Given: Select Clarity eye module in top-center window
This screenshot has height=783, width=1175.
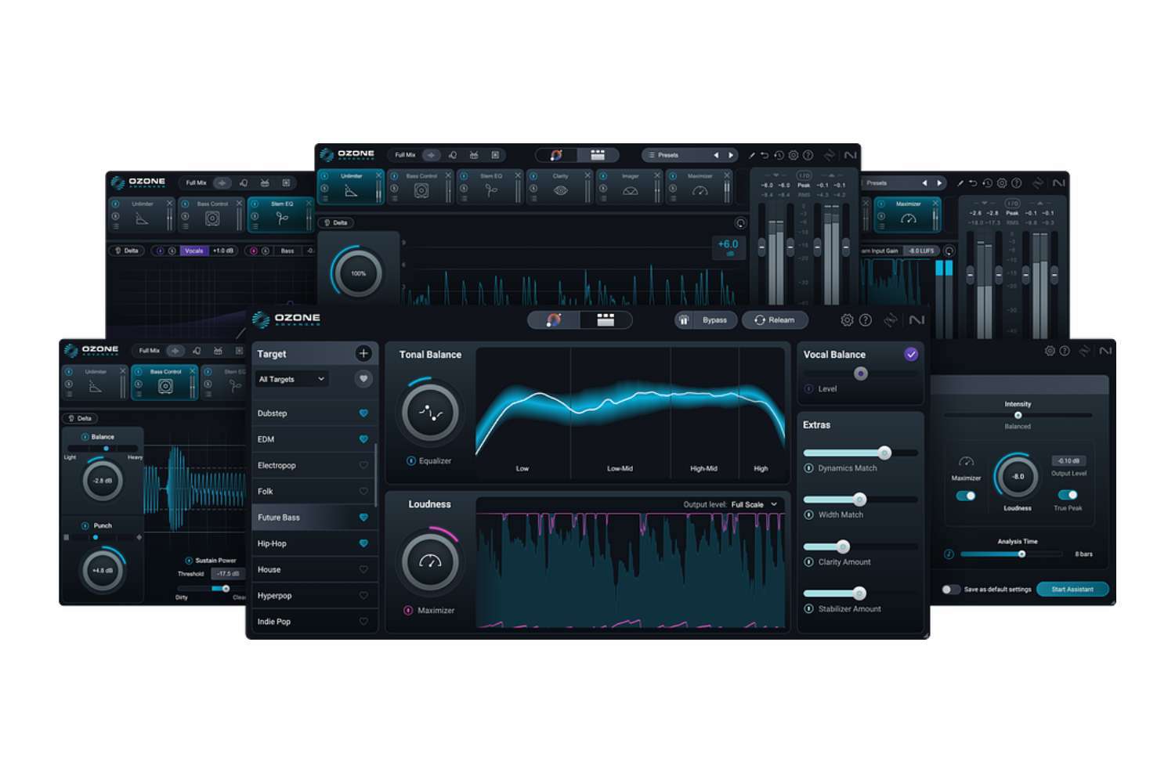Looking at the screenshot, I should point(560,188).
